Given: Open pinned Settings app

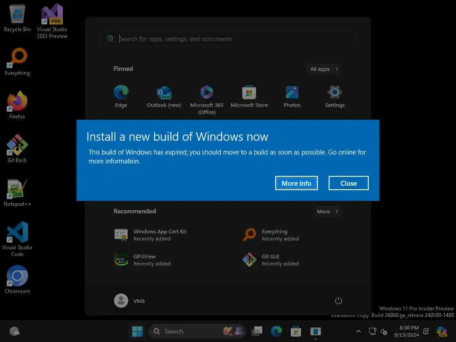Looking at the screenshot, I should pyautogui.click(x=335, y=97).
